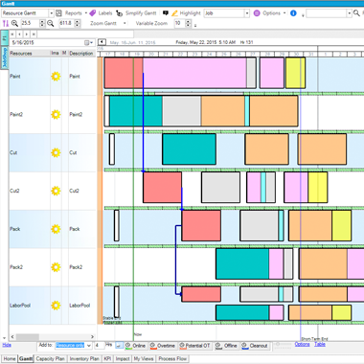364x364 pixels.
Task: Click the Options link at bottom right
Action: (302, 344)
